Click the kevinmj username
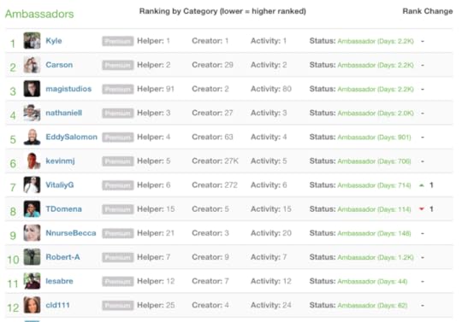462x322 pixels. pos(60,161)
